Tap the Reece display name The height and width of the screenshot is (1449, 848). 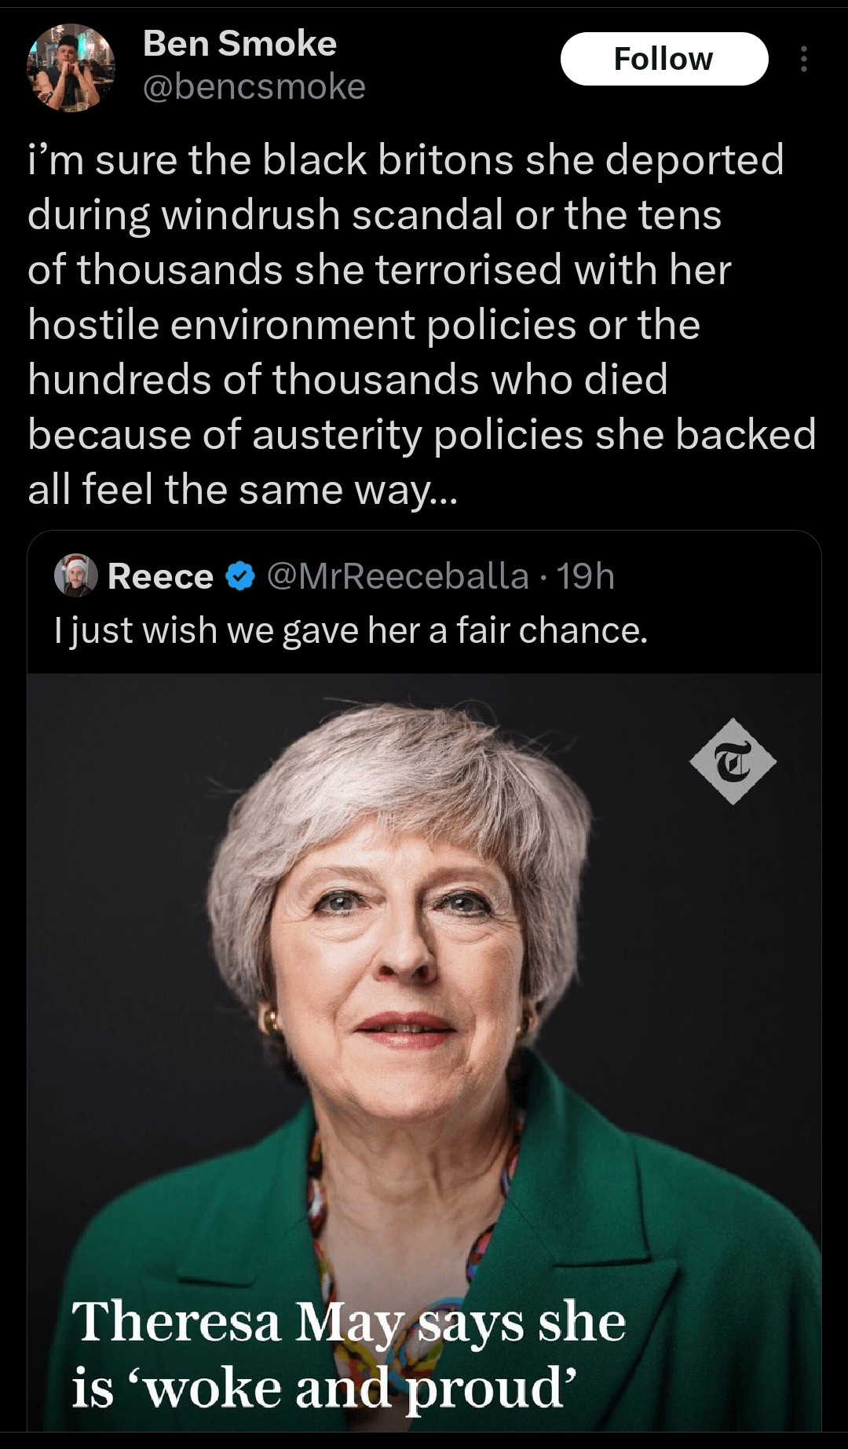tap(160, 576)
